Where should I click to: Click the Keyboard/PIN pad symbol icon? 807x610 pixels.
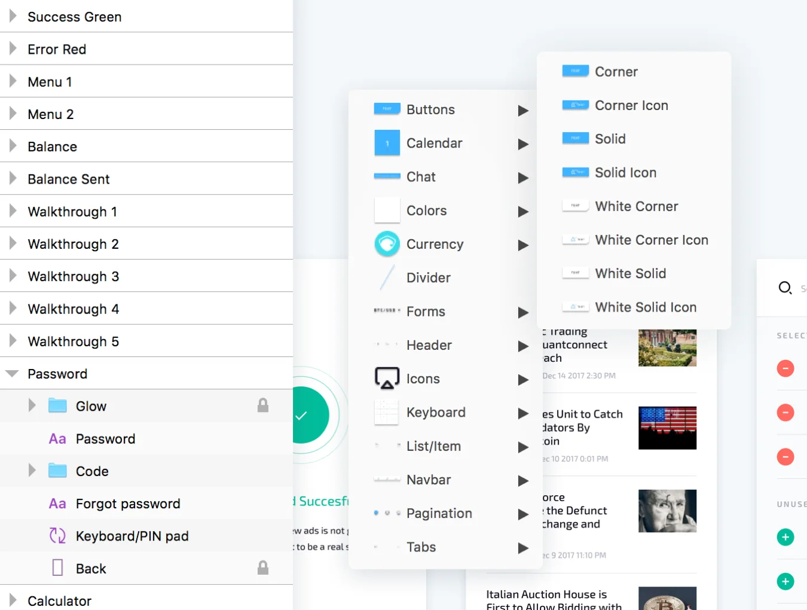click(57, 535)
